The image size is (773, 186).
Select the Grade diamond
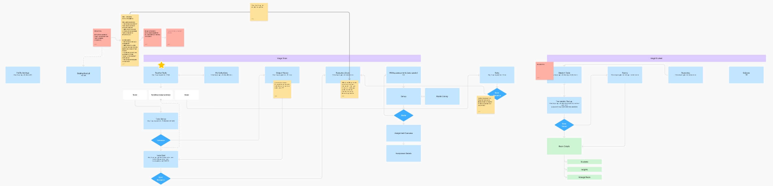click(x=404, y=115)
